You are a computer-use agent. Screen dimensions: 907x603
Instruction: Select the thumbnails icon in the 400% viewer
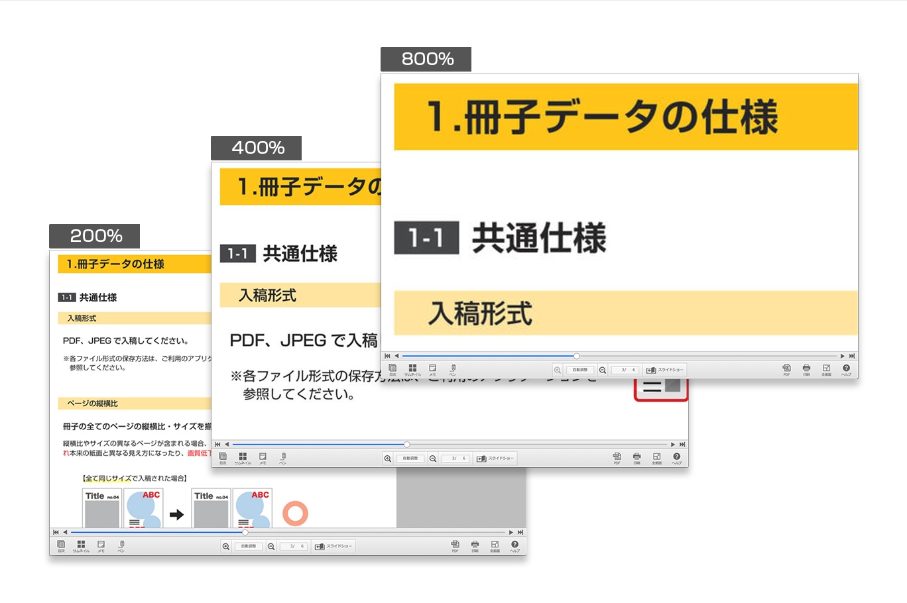[242, 457]
